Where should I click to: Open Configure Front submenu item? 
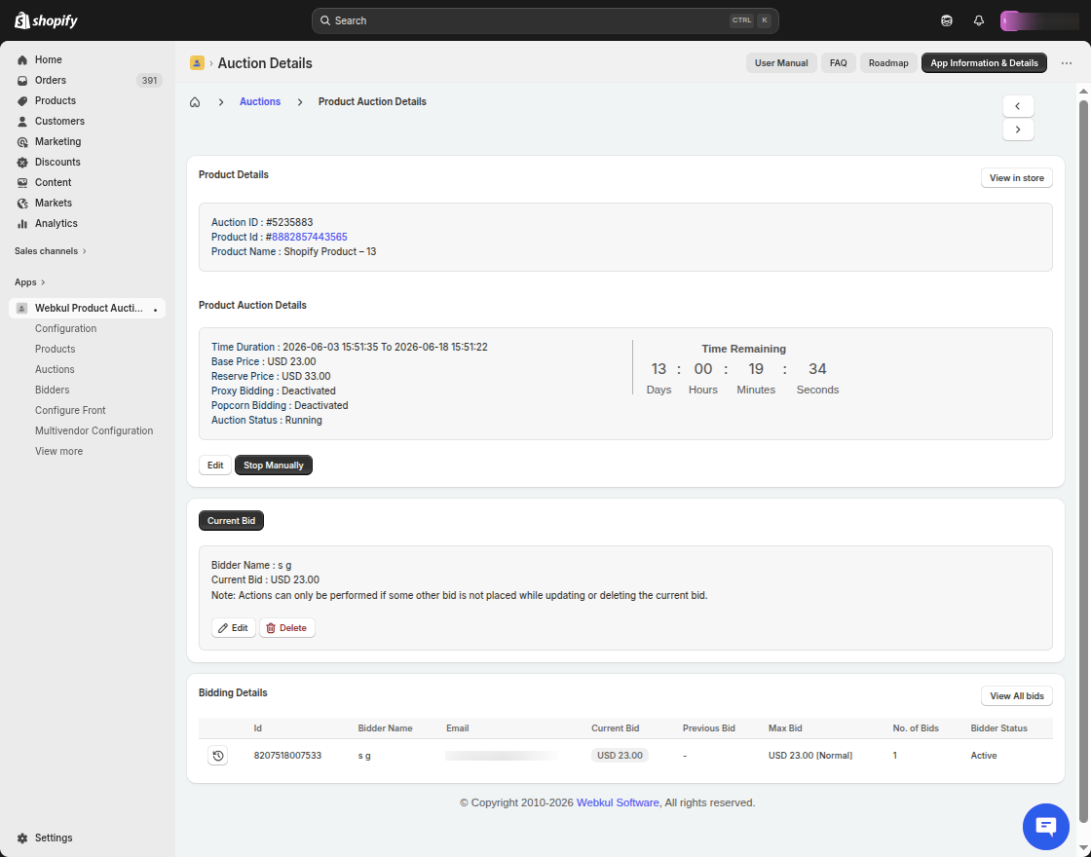[70, 410]
